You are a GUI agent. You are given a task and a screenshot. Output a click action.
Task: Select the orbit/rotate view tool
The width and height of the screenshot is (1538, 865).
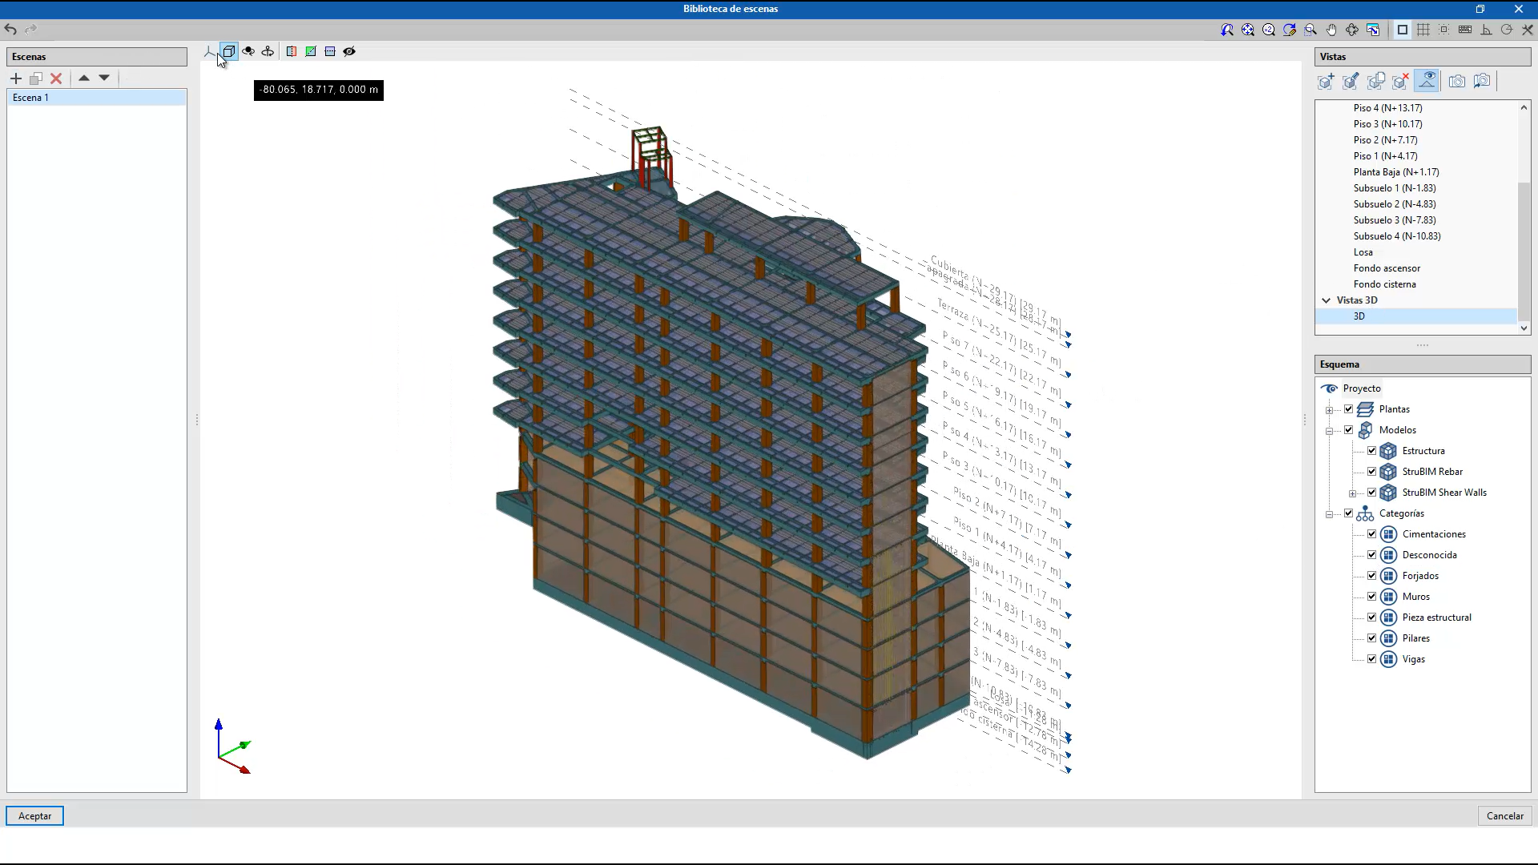coord(1351,29)
